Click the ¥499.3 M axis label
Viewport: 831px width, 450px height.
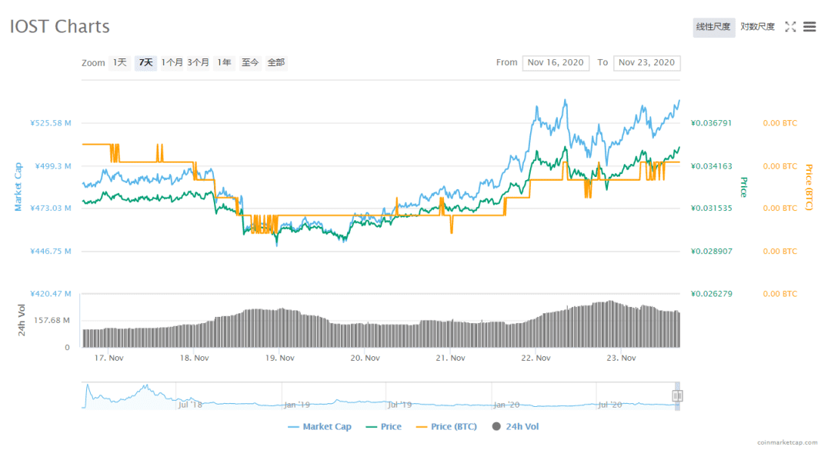pos(53,166)
